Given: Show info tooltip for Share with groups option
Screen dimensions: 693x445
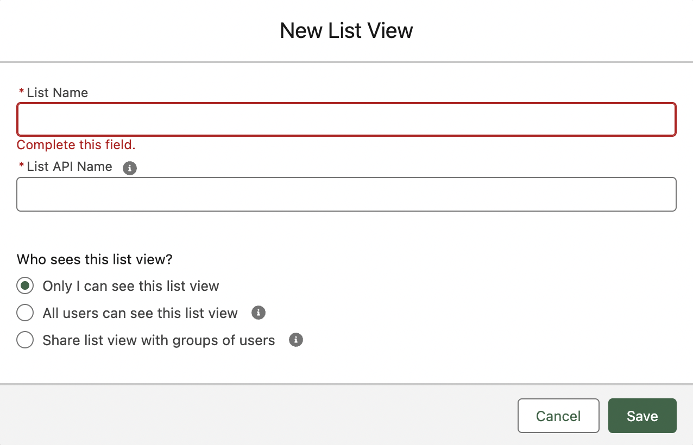Looking at the screenshot, I should tap(296, 340).
